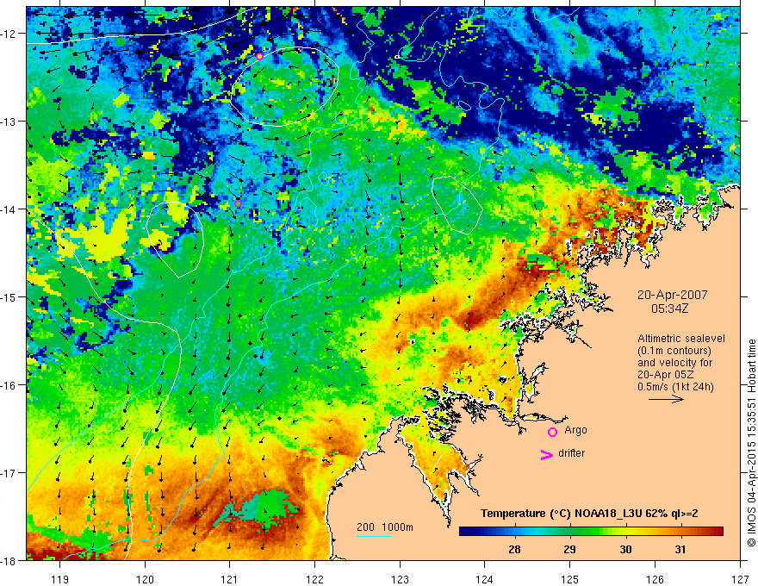Click the vertical IMOS copyright timestamp text
Image resolution: width=758 pixels, height=586 pixels.
751,443
